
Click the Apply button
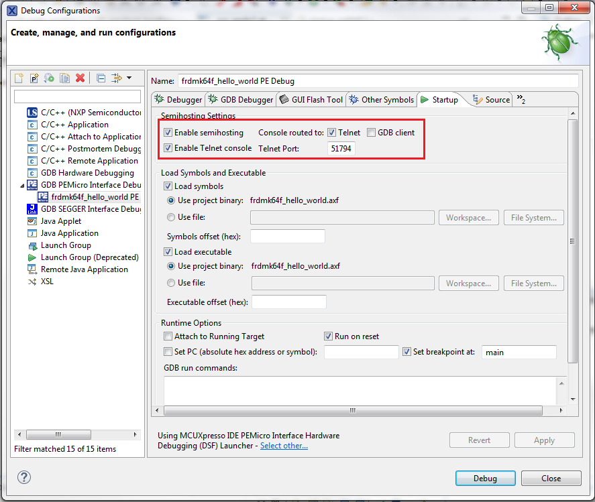point(545,440)
